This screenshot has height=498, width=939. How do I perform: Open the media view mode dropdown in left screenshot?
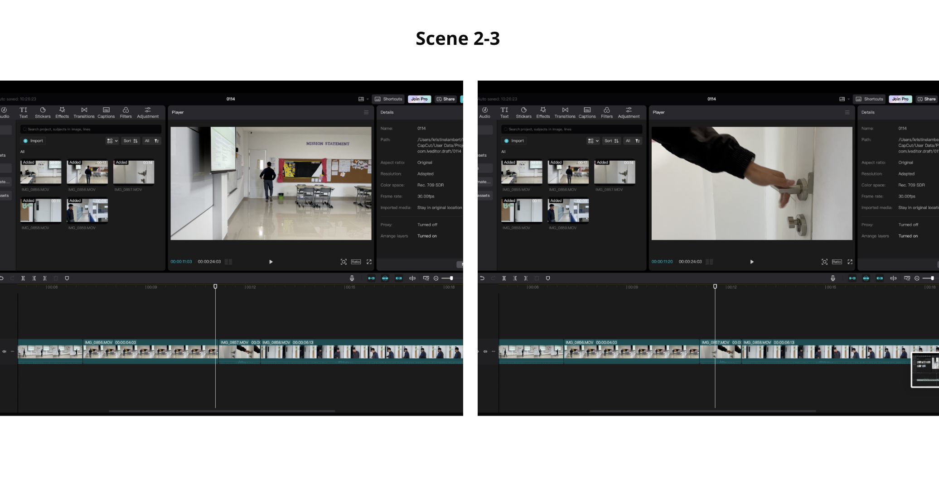pyautogui.click(x=112, y=141)
